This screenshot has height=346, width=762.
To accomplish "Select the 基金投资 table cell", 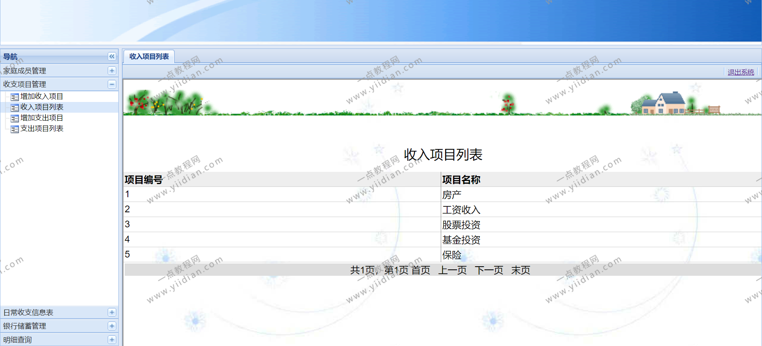I will (x=601, y=240).
